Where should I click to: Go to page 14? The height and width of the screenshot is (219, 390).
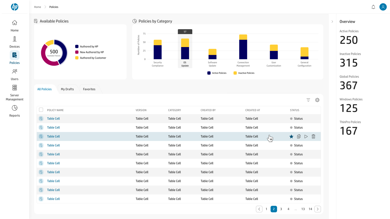(x=310, y=209)
